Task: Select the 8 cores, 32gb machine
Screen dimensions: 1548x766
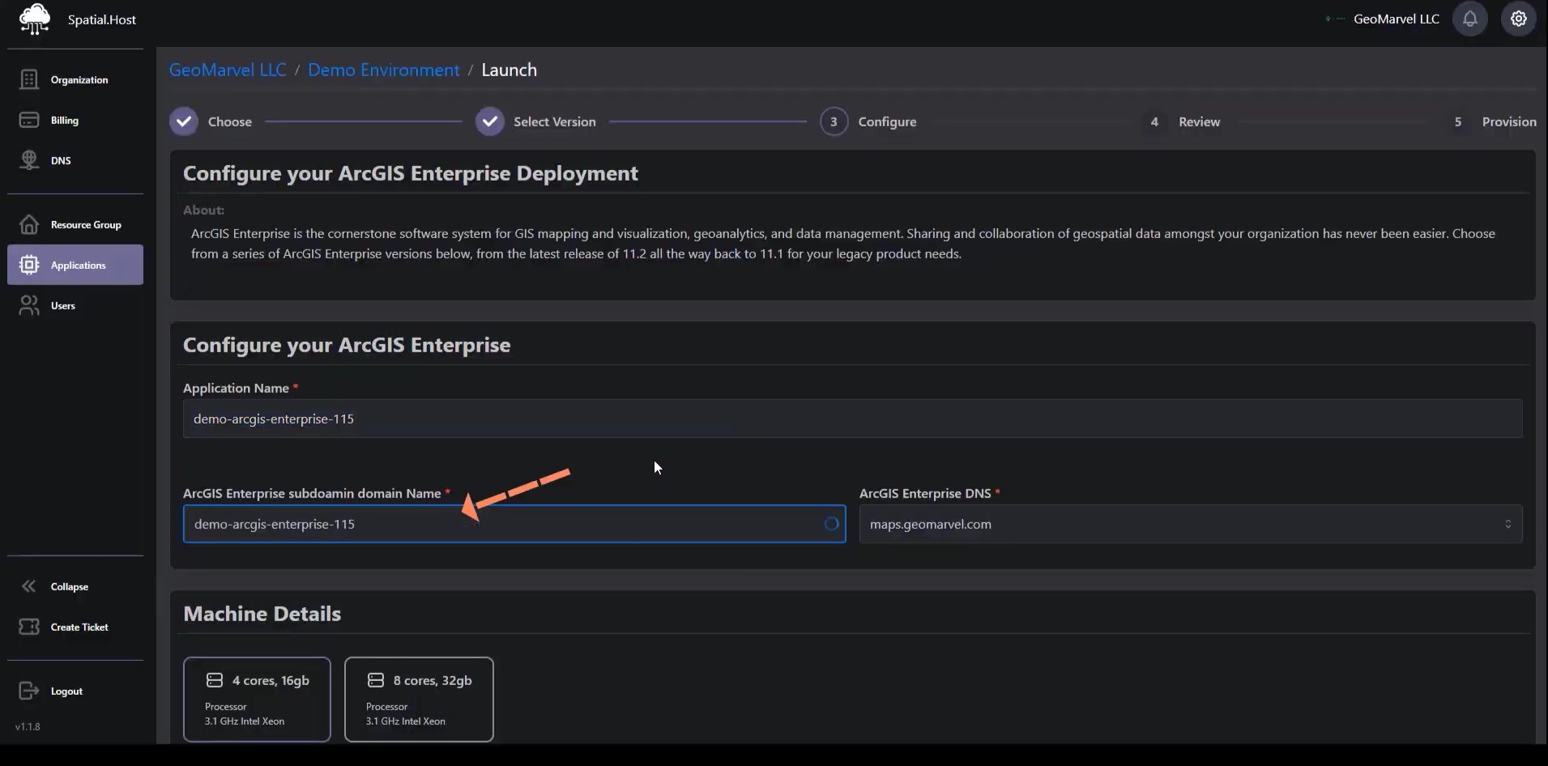Action: point(419,699)
